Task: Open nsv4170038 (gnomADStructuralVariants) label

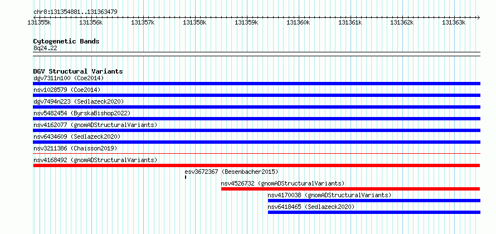Action: 329,195
